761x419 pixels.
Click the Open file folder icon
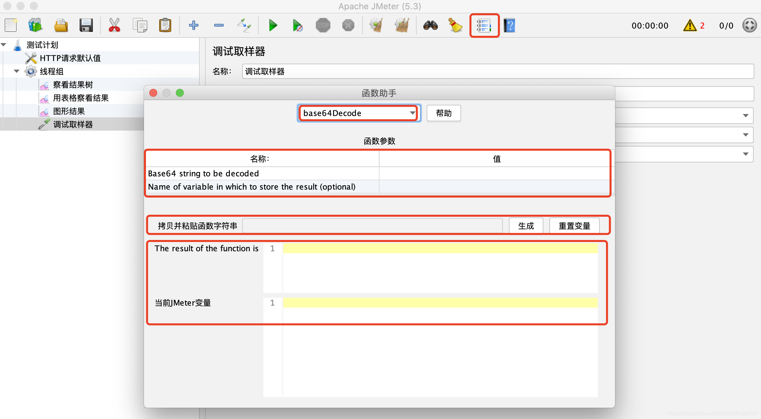pyautogui.click(x=61, y=26)
